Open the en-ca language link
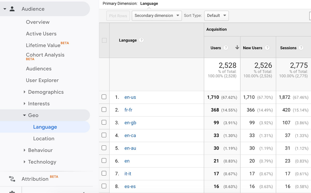 (x=130, y=135)
